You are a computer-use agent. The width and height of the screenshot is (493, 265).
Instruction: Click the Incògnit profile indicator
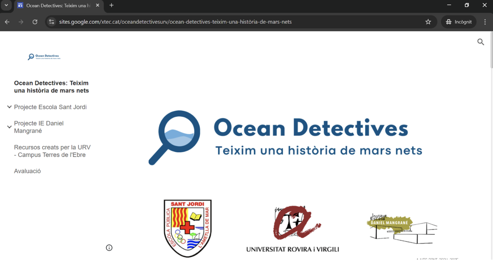pos(458,22)
